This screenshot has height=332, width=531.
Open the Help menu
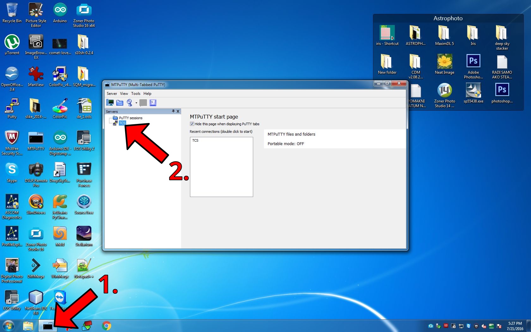click(147, 94)
